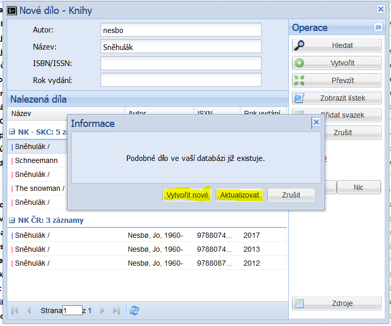
Task: Click into the ISBN/ISSN input field
Action: click(181, 63)
